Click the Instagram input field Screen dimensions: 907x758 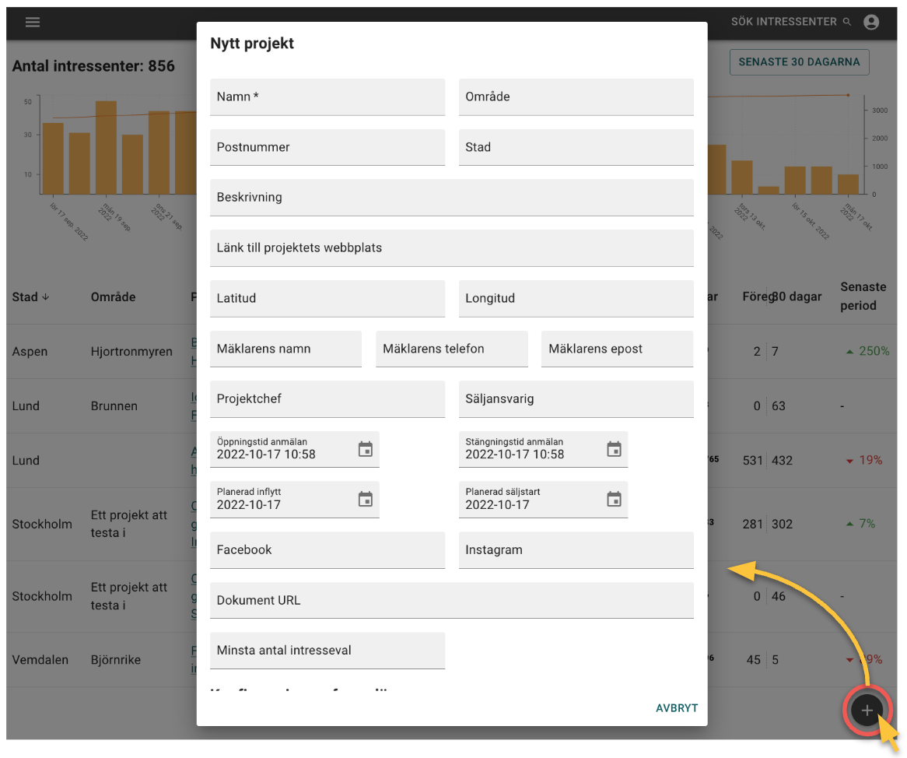(x=576, y=550)
